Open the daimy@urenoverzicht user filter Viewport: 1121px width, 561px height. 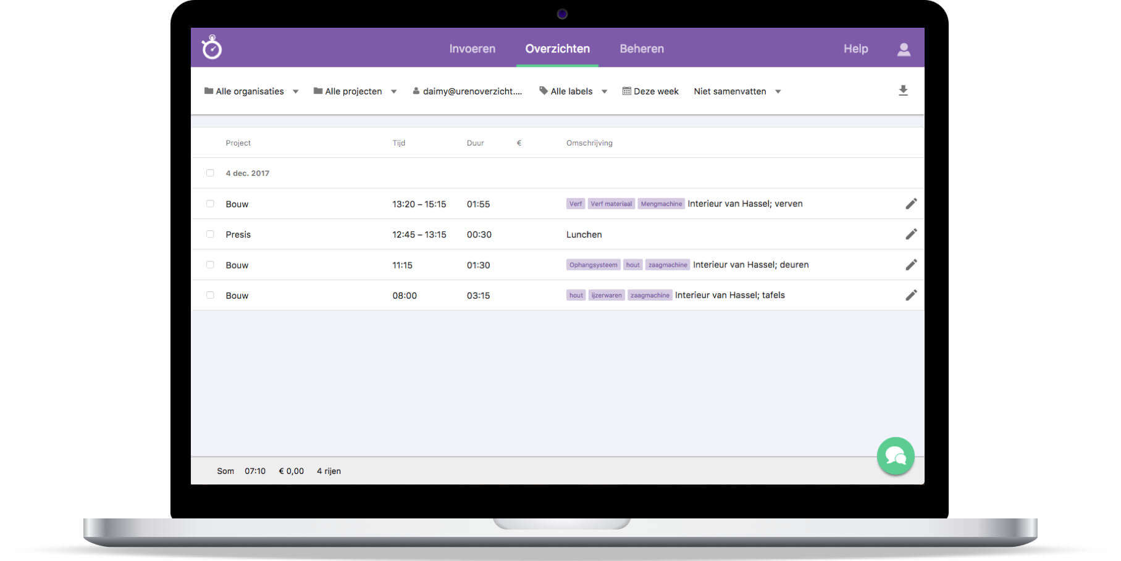[468, 91]
